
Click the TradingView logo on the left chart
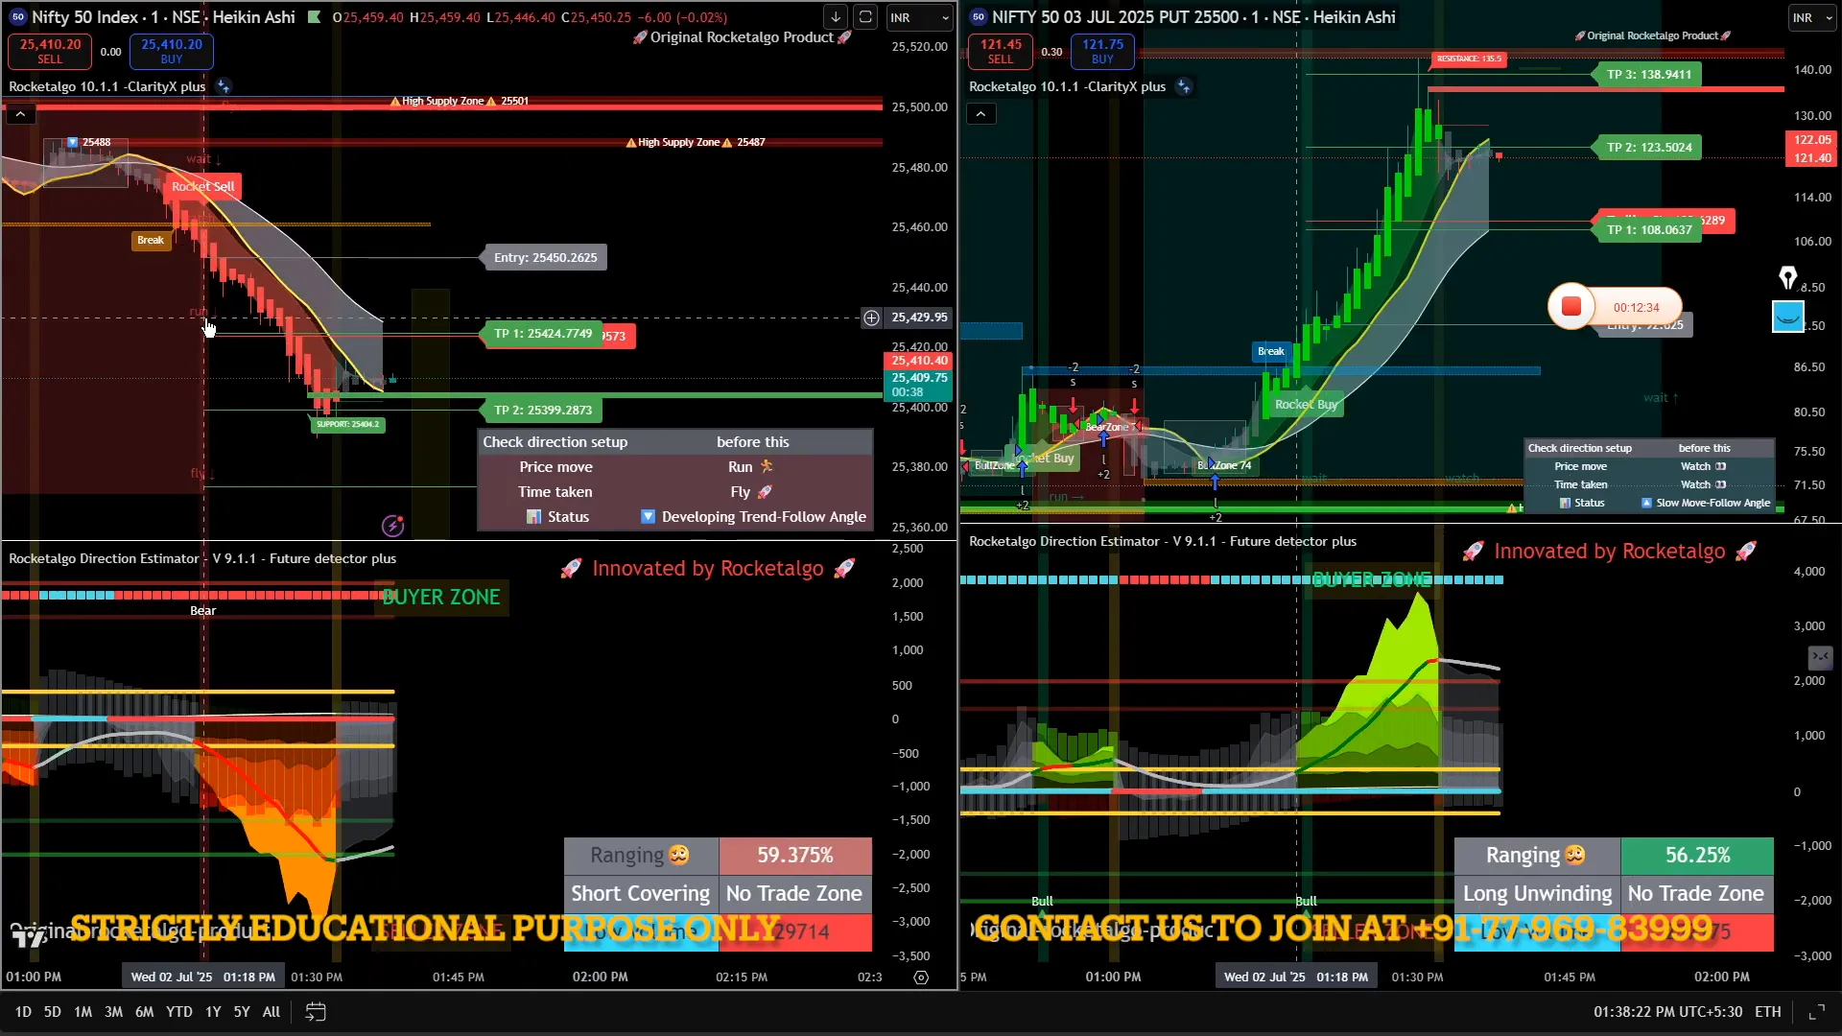29,938
